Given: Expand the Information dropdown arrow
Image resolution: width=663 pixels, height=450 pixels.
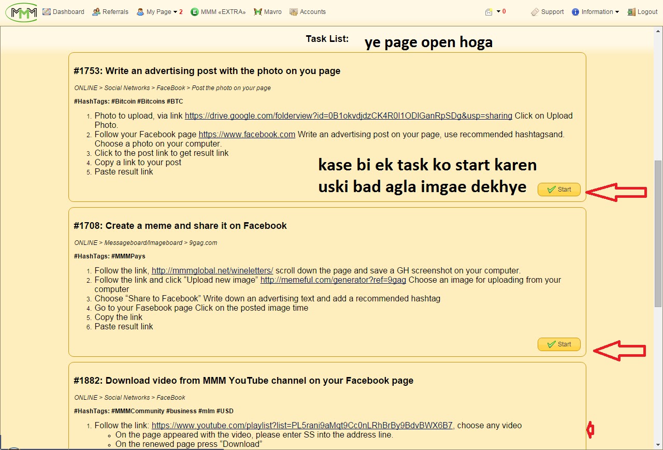Looking at the screenshot, I should click(617, 12).
